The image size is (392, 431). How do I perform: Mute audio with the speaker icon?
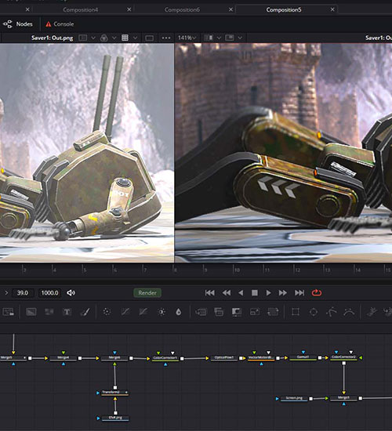[71, 293]
